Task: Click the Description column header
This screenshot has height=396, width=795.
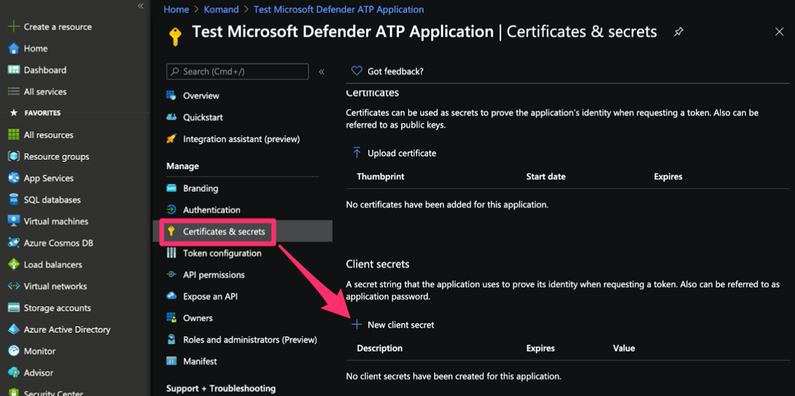Action: 379,349
